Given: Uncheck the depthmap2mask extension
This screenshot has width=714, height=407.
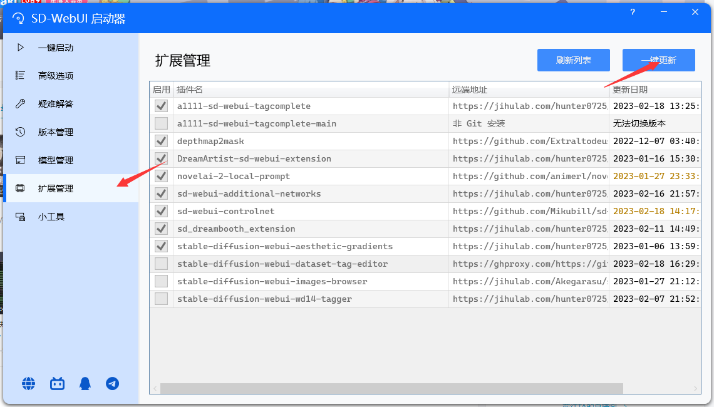Looking at the screenshot, I should tap(161, 141).
